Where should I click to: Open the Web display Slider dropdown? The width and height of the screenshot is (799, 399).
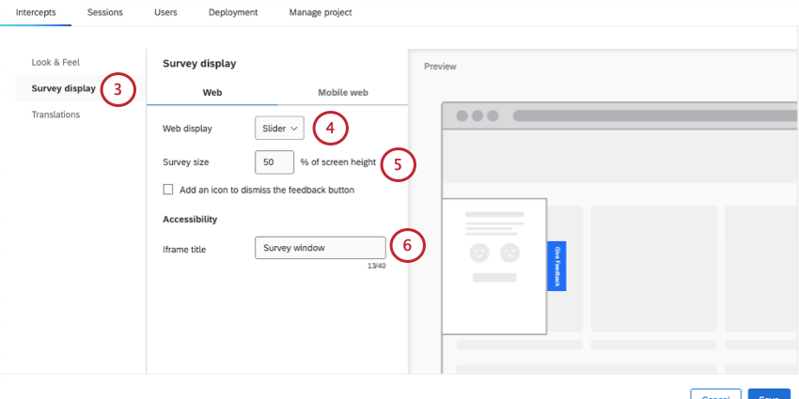279,128
